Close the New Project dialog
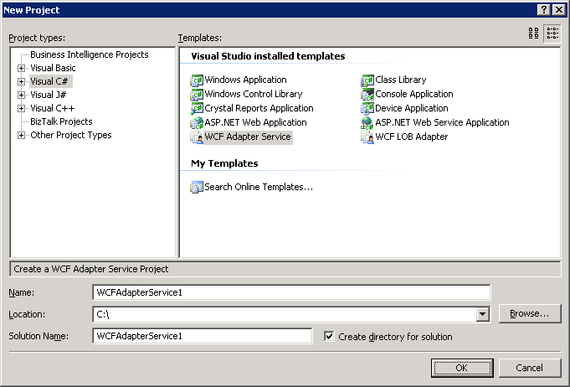570x387 pixels. (x=559, y=10)
